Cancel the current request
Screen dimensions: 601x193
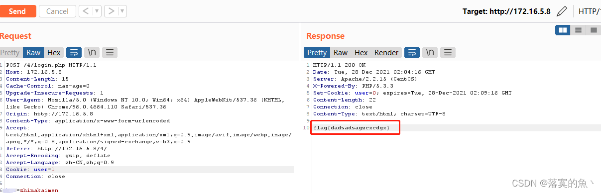click(x=57, y=11)
